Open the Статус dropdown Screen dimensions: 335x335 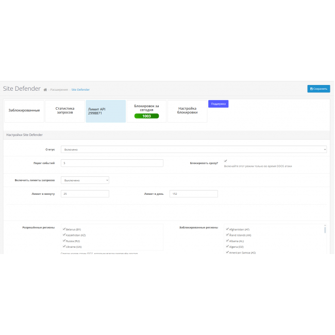[193, 149]
